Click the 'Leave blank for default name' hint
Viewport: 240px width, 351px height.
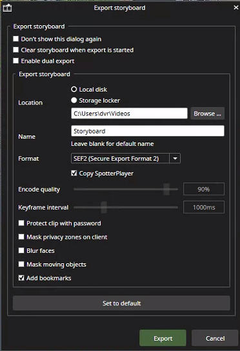coord(112,144)
